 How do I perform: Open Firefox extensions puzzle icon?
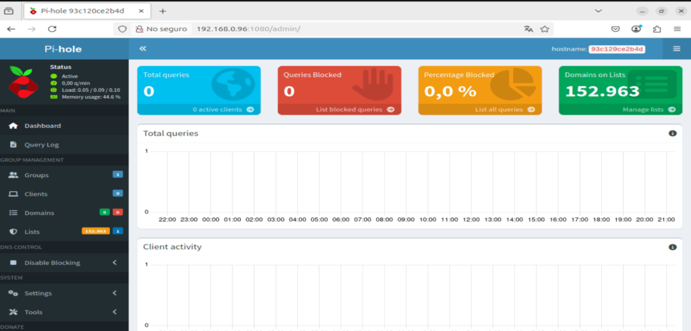coord(657,29)
